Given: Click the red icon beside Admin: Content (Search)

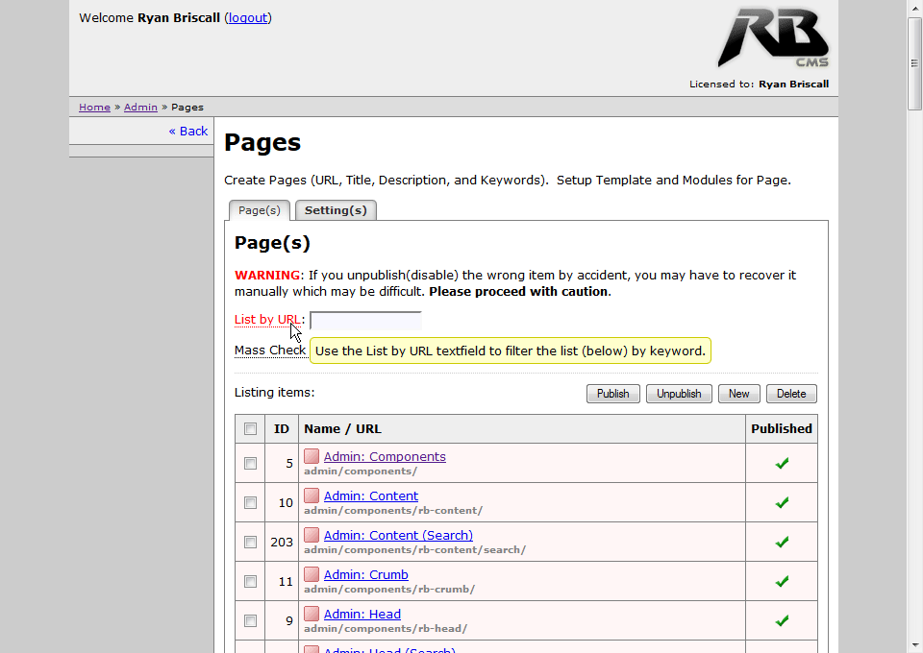Looking at the screenshot, I should (x=312, y=535).
